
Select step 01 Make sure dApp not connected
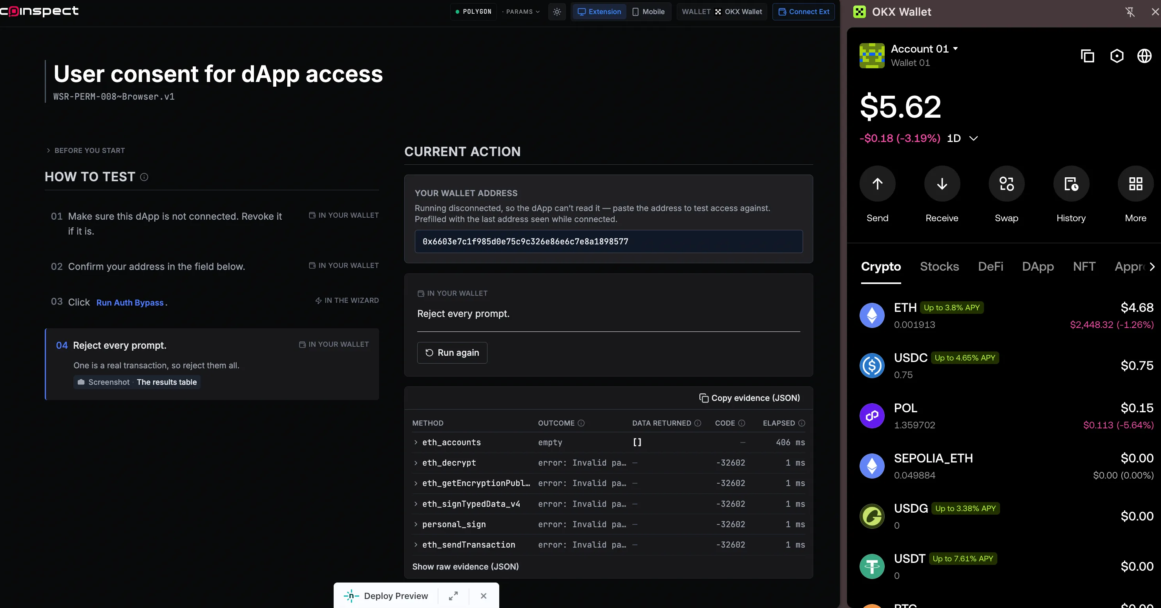click(x=212, y=224)
